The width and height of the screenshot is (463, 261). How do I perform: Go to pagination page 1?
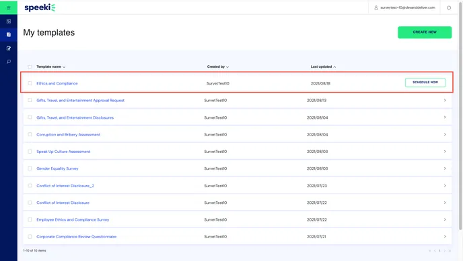pos(439,251)
